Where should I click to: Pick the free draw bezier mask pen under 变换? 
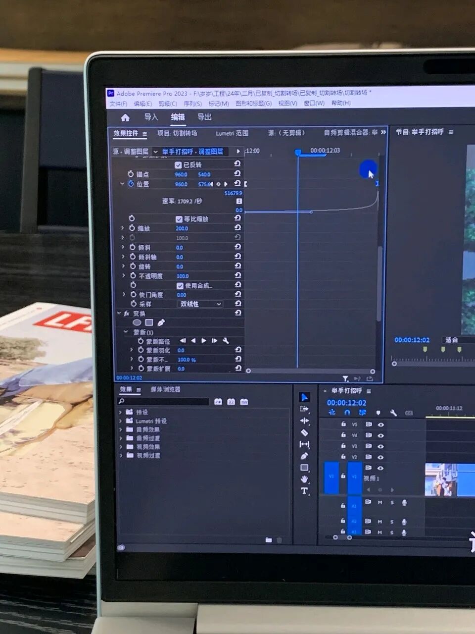click(161, 322)
